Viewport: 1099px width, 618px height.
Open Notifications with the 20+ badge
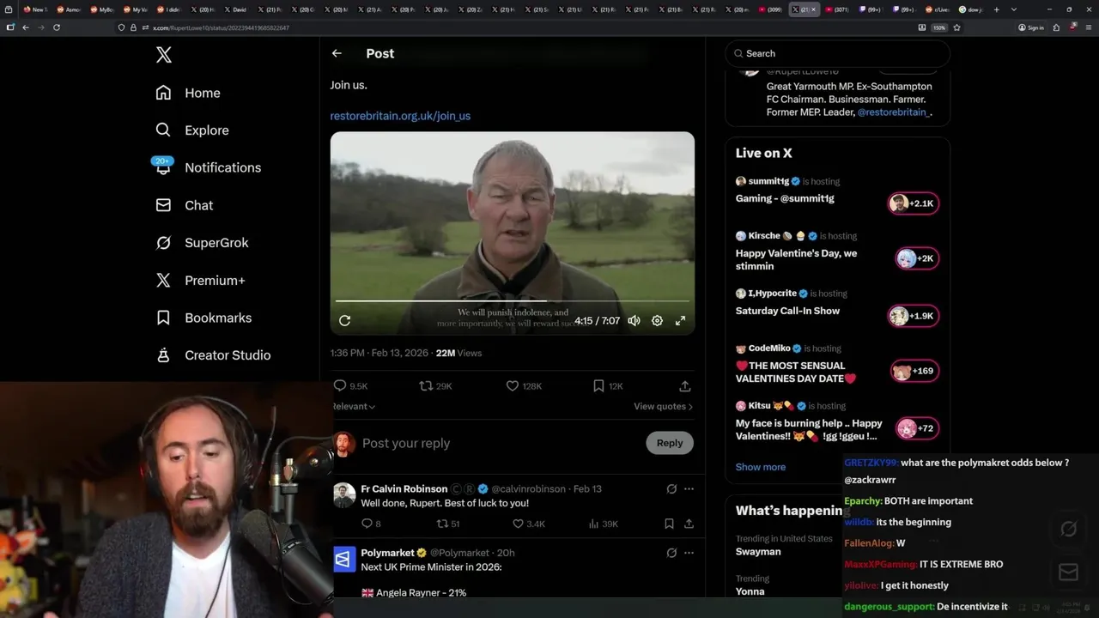[207, 167]
